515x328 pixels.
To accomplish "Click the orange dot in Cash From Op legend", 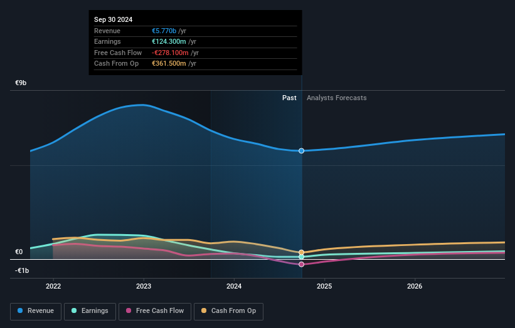I will [x=204, y=310].
